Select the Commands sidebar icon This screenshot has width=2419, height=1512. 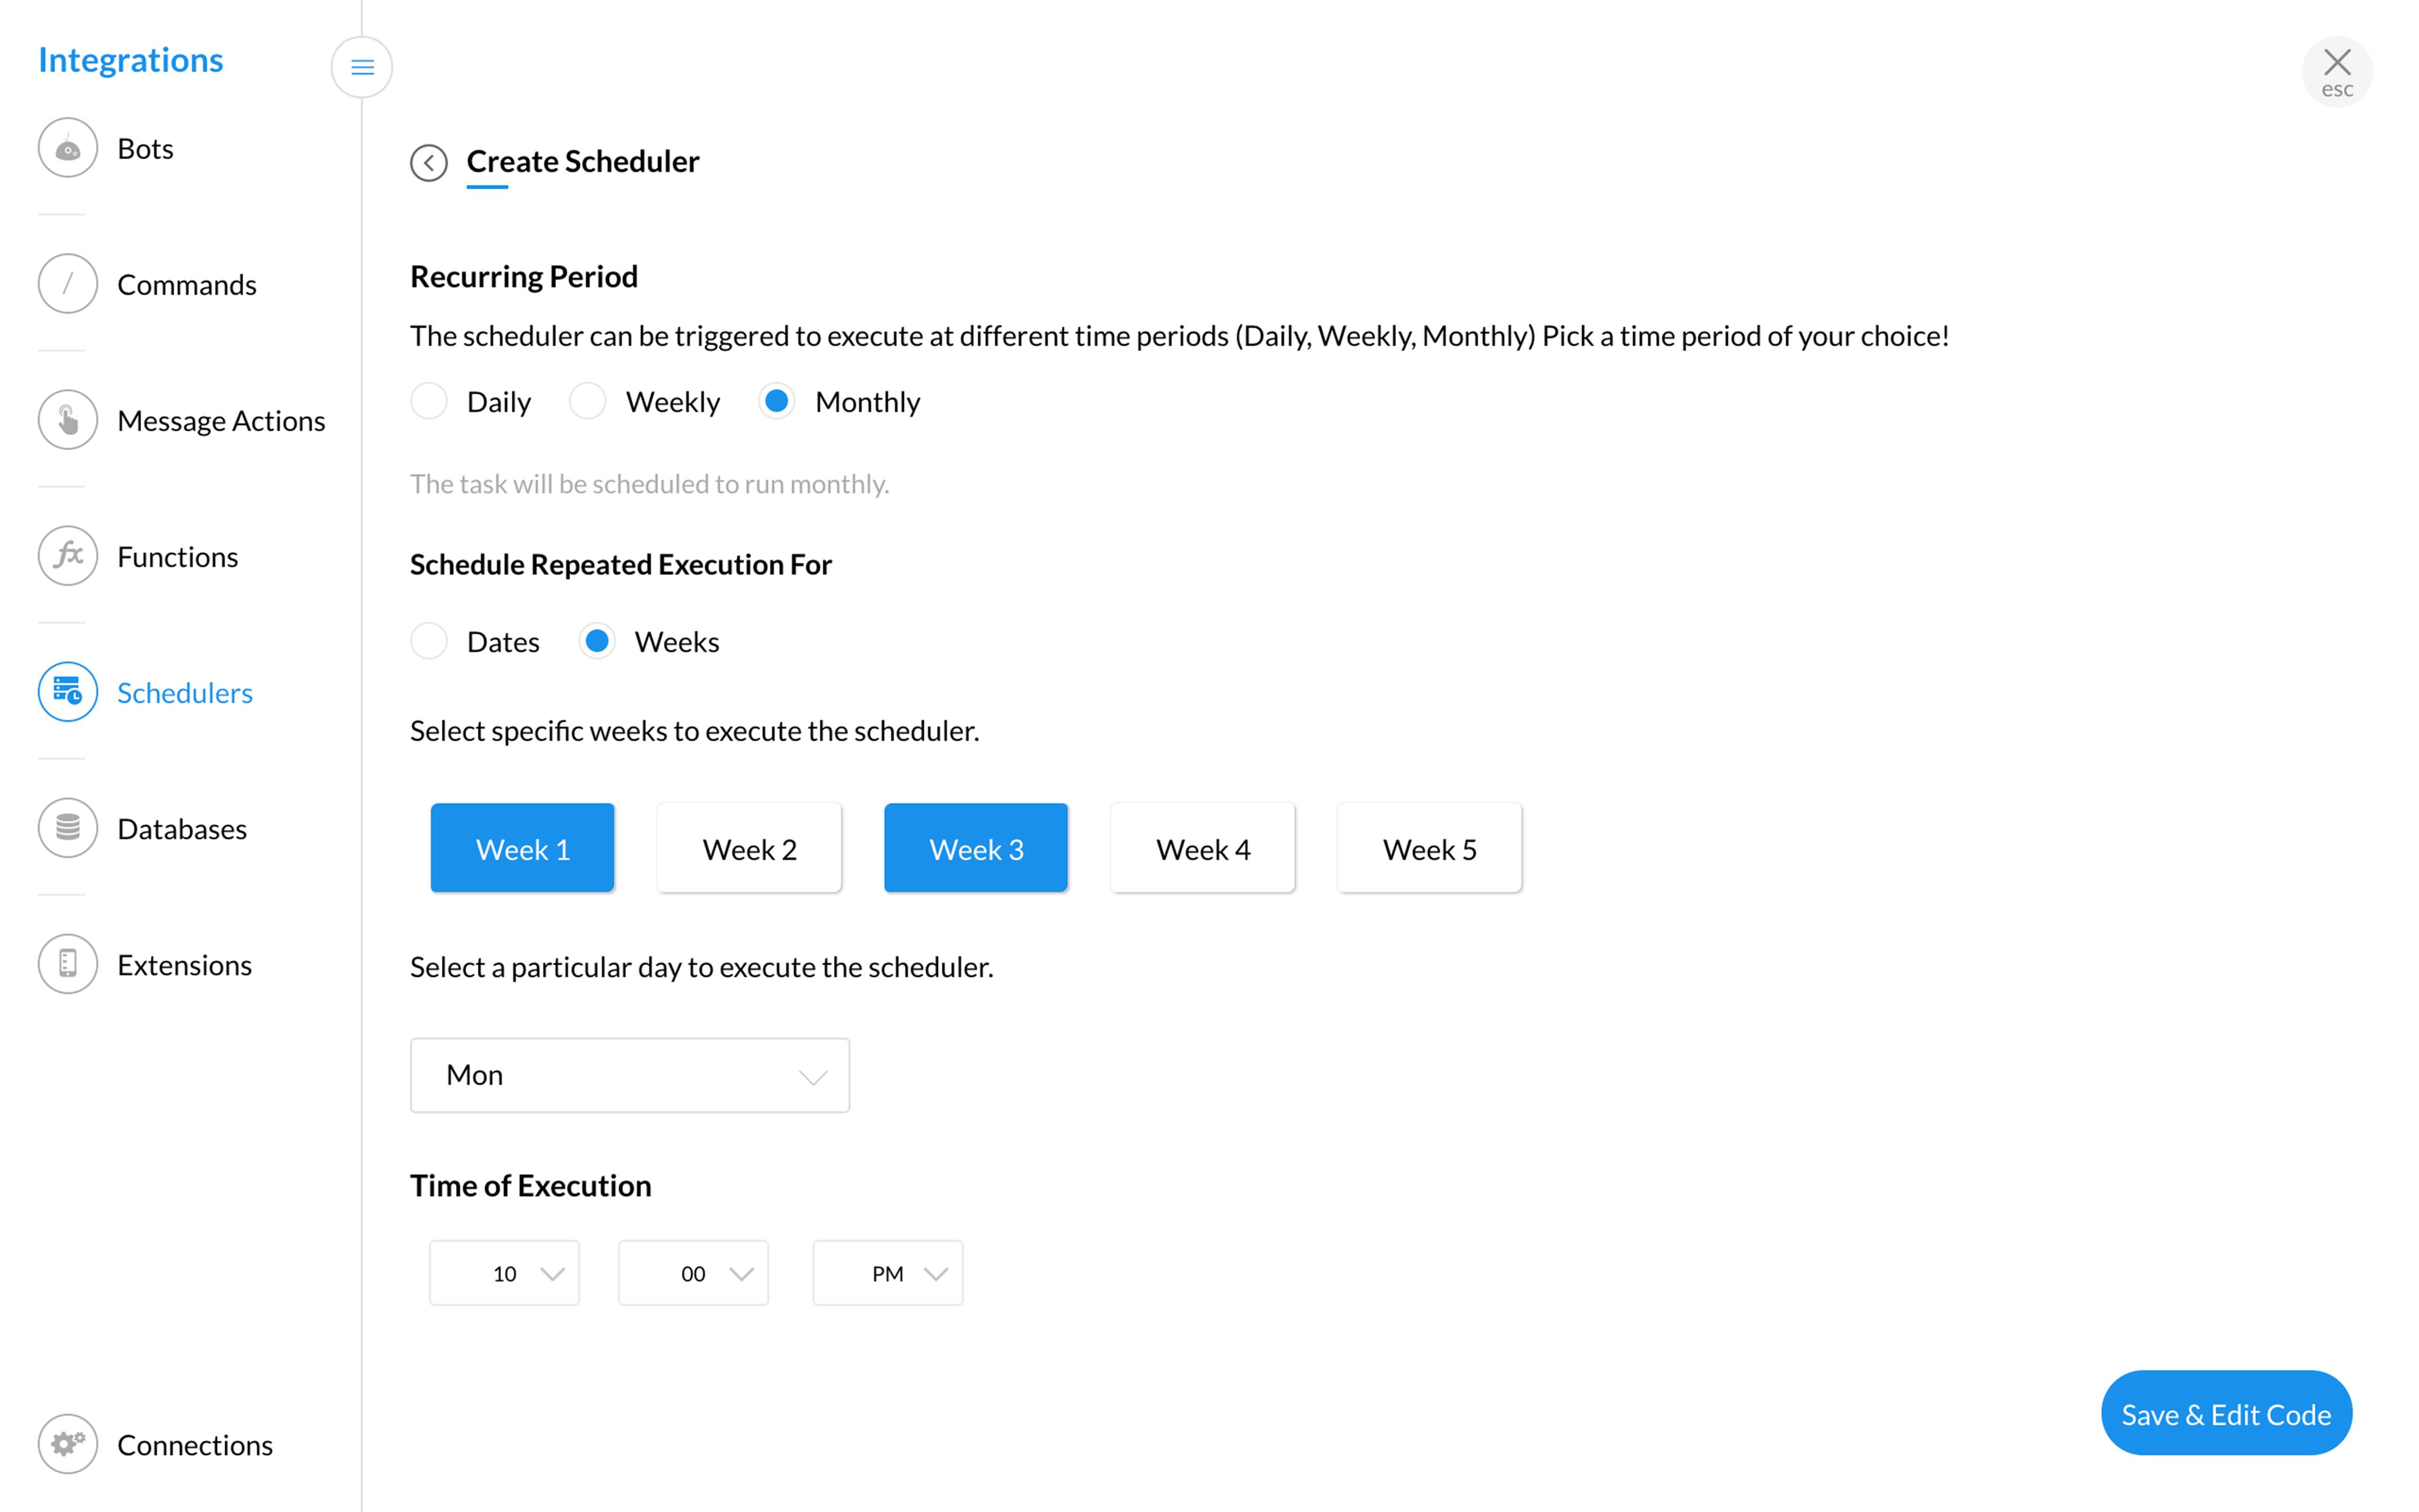tap(67, 283)
